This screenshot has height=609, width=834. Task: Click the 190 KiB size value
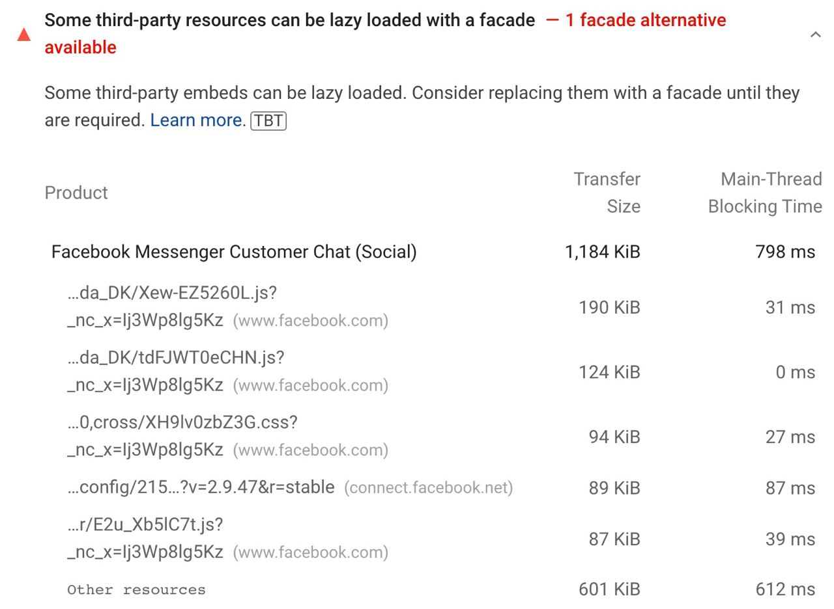609,307
